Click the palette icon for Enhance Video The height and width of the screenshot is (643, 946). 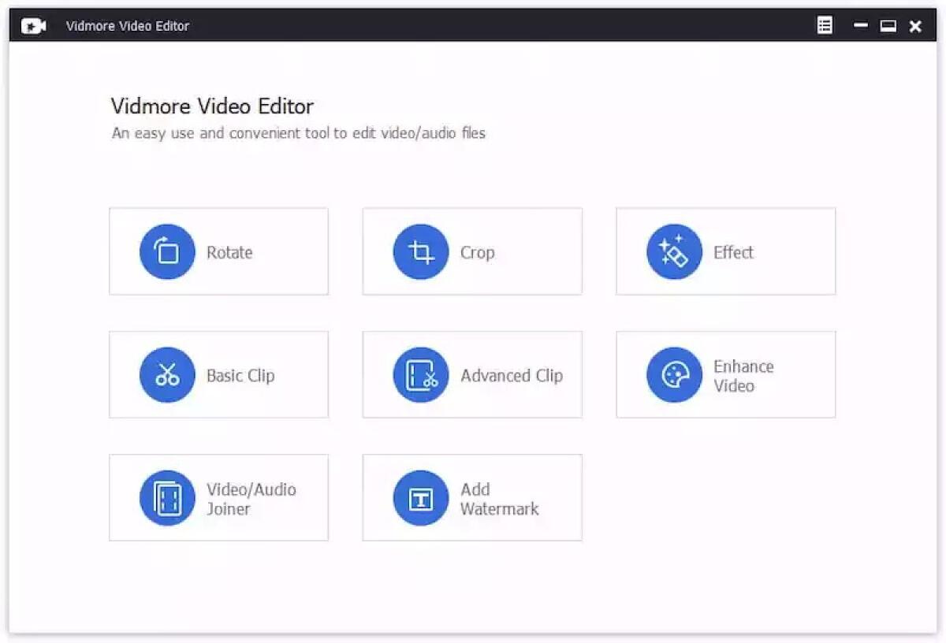[674, 375]
